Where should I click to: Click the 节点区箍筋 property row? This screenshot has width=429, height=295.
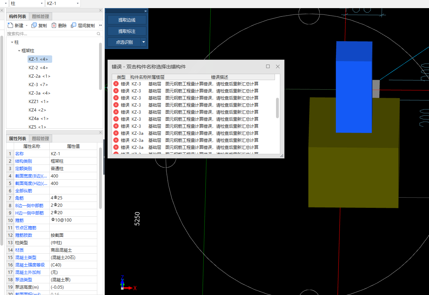tap(52, 228)
